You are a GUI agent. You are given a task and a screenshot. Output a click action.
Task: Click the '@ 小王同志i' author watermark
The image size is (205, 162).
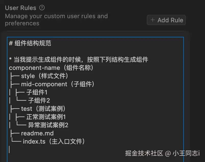[x=183, y=153]
